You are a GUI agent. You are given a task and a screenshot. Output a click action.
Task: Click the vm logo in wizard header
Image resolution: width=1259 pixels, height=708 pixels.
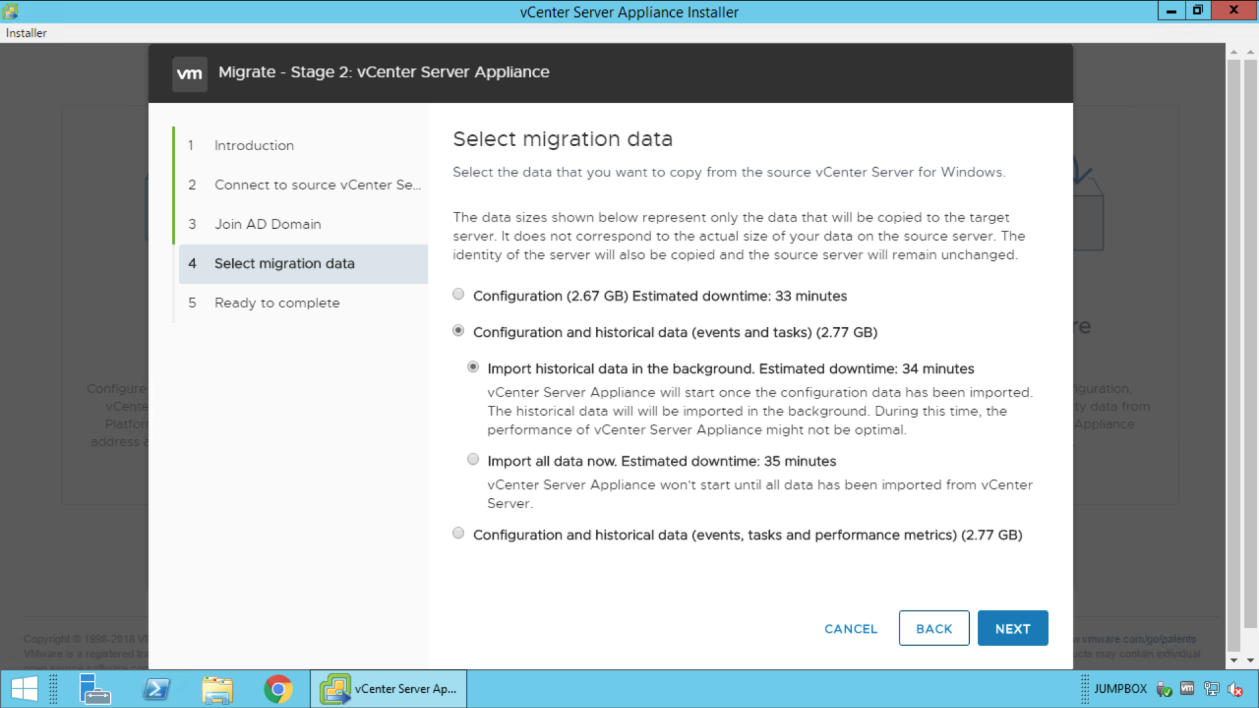190,73
